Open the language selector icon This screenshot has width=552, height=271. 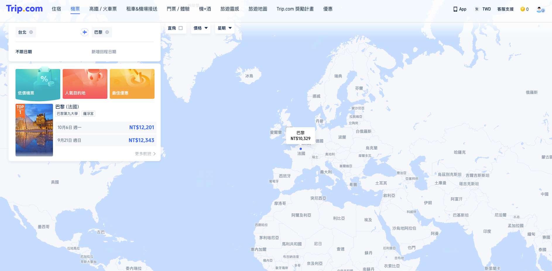(x=477, y=9)
